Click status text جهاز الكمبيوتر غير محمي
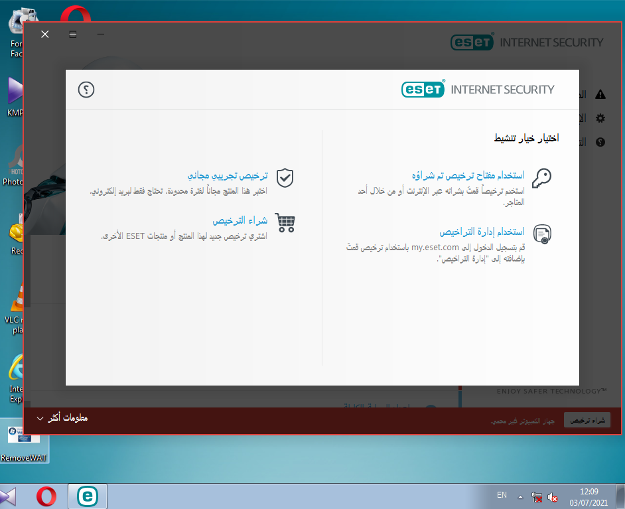 523,421
